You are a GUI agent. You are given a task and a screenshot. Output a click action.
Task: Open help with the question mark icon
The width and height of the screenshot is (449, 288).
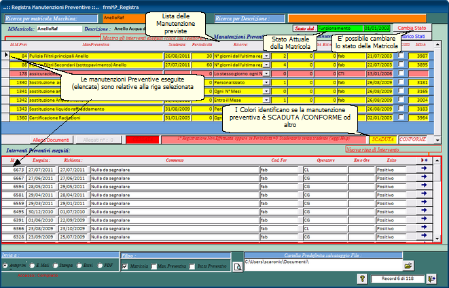click(x=362, y=278)
